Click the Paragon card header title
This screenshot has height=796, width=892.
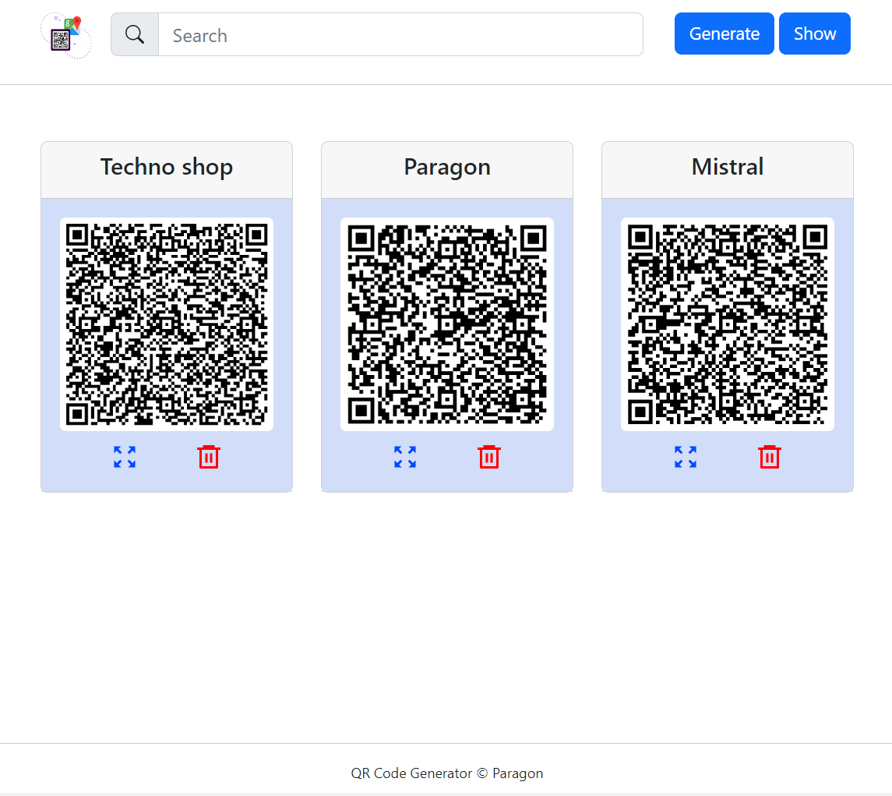pos(447,167)
